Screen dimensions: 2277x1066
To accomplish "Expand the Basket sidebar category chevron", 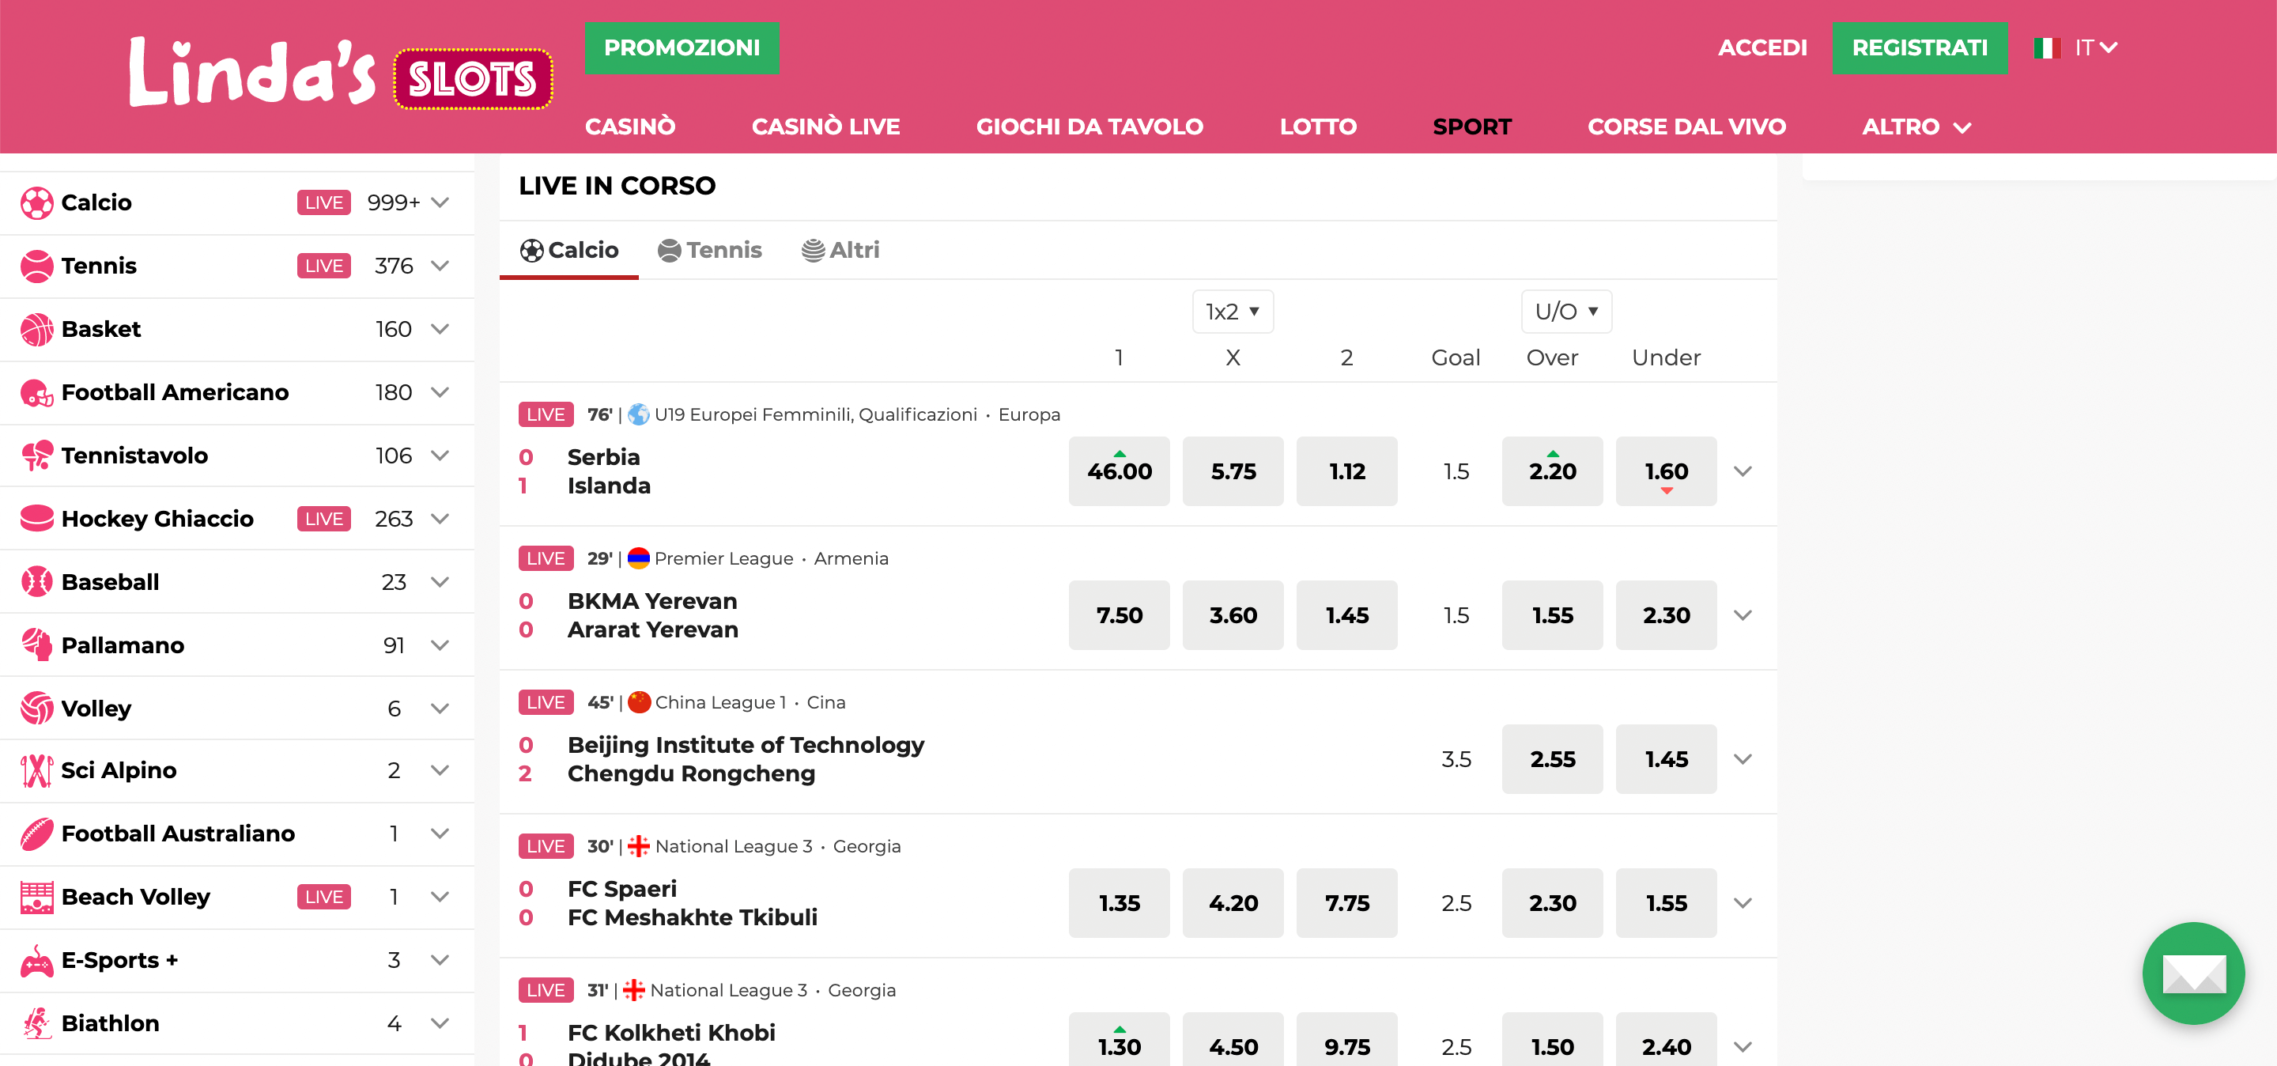I will (x=440, y=330).
